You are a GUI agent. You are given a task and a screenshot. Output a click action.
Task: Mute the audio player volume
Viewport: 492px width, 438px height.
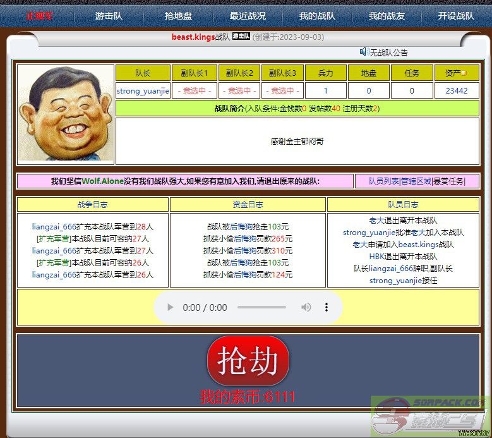pos(306,308)
